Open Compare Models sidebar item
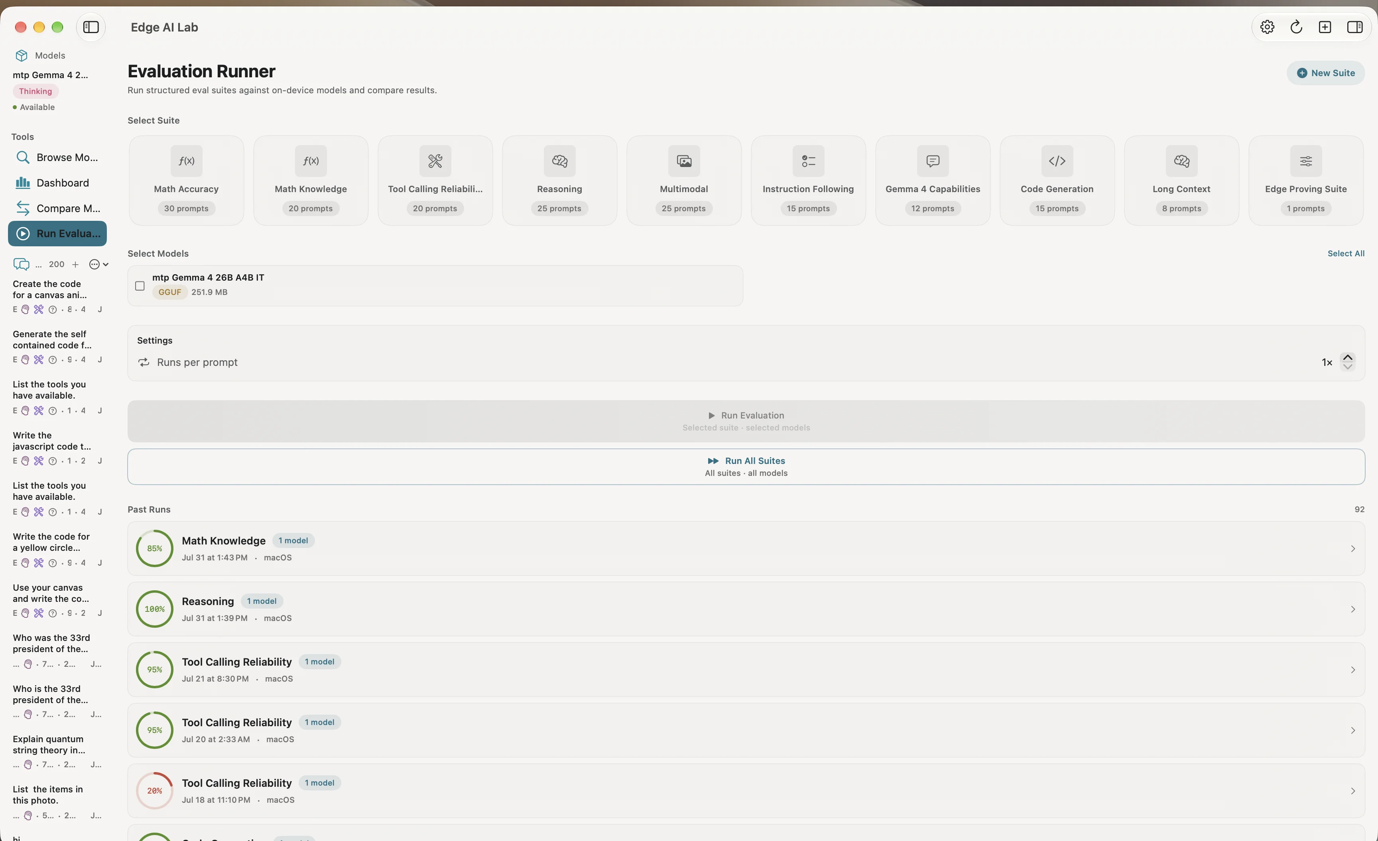 (x=57, y=208)
